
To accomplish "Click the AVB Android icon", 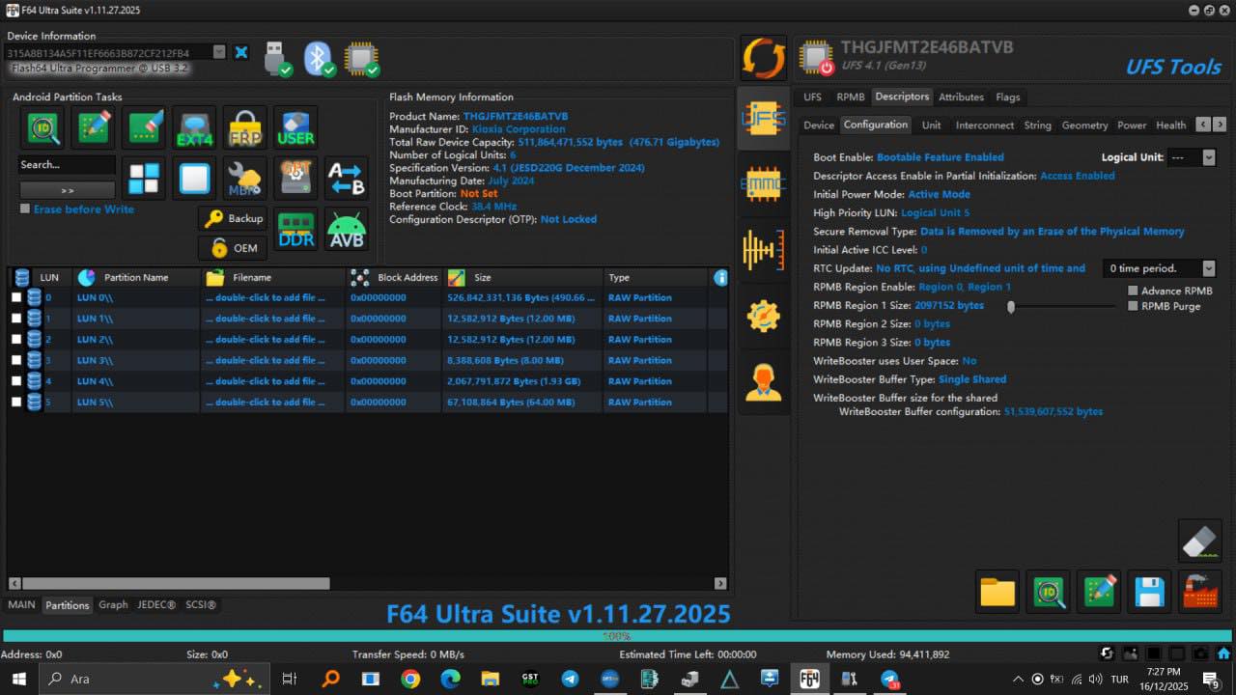I will point(346,229).
